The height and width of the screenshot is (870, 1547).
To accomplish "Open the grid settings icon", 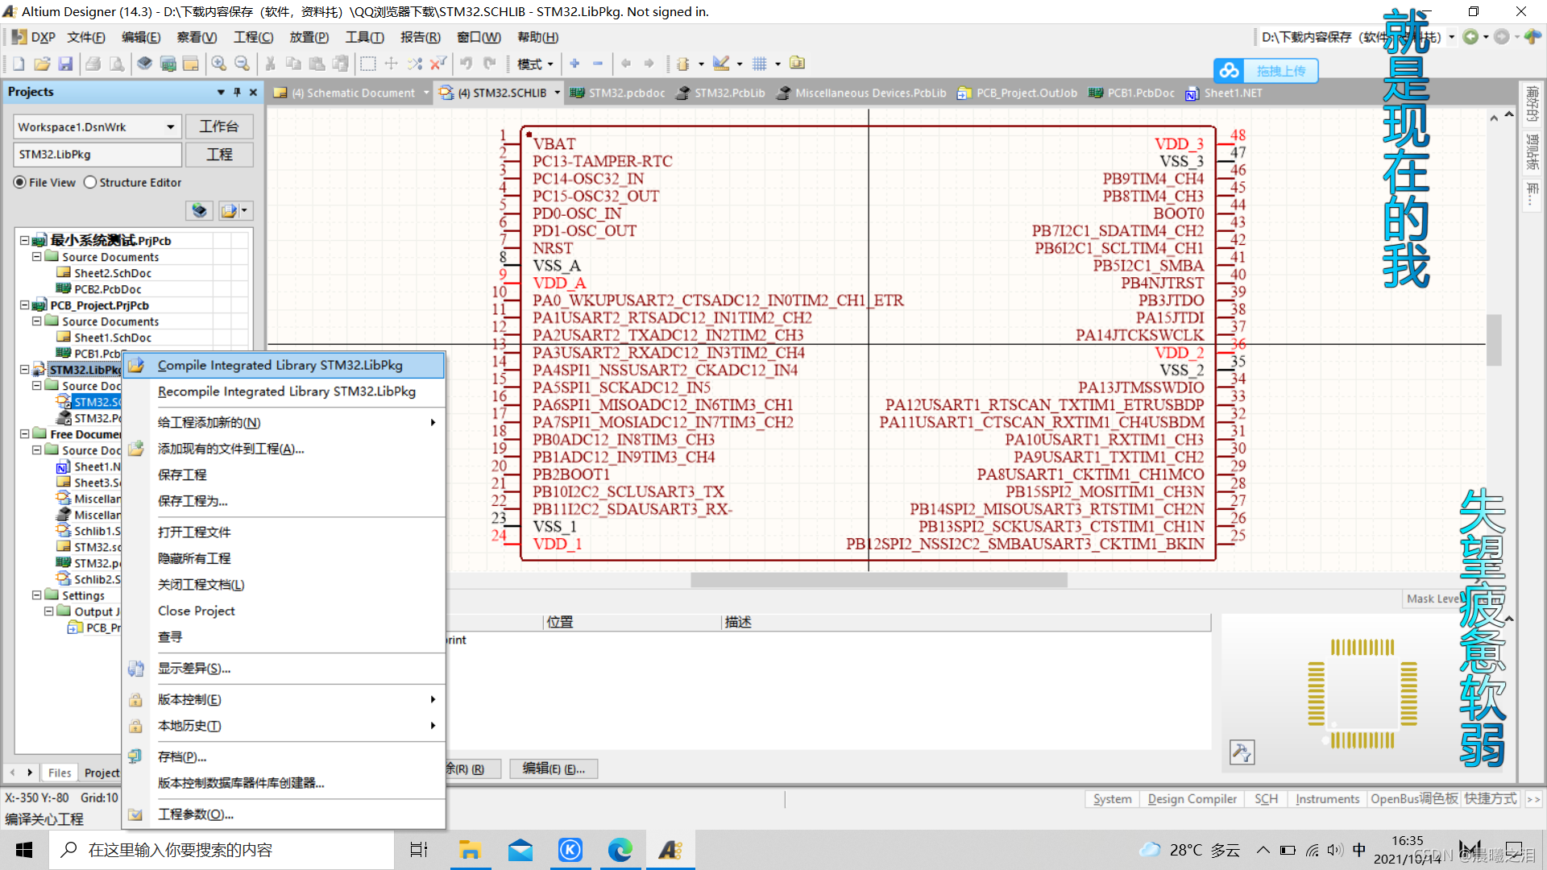I will point(759,64).
